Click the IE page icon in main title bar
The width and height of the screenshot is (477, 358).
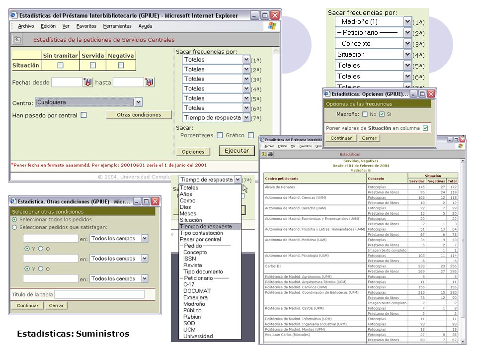coord(14,15)
